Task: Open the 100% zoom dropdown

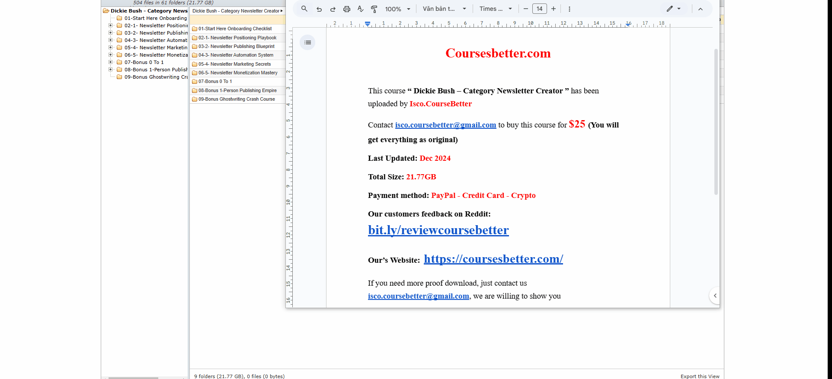Action: tap(398, 9)
